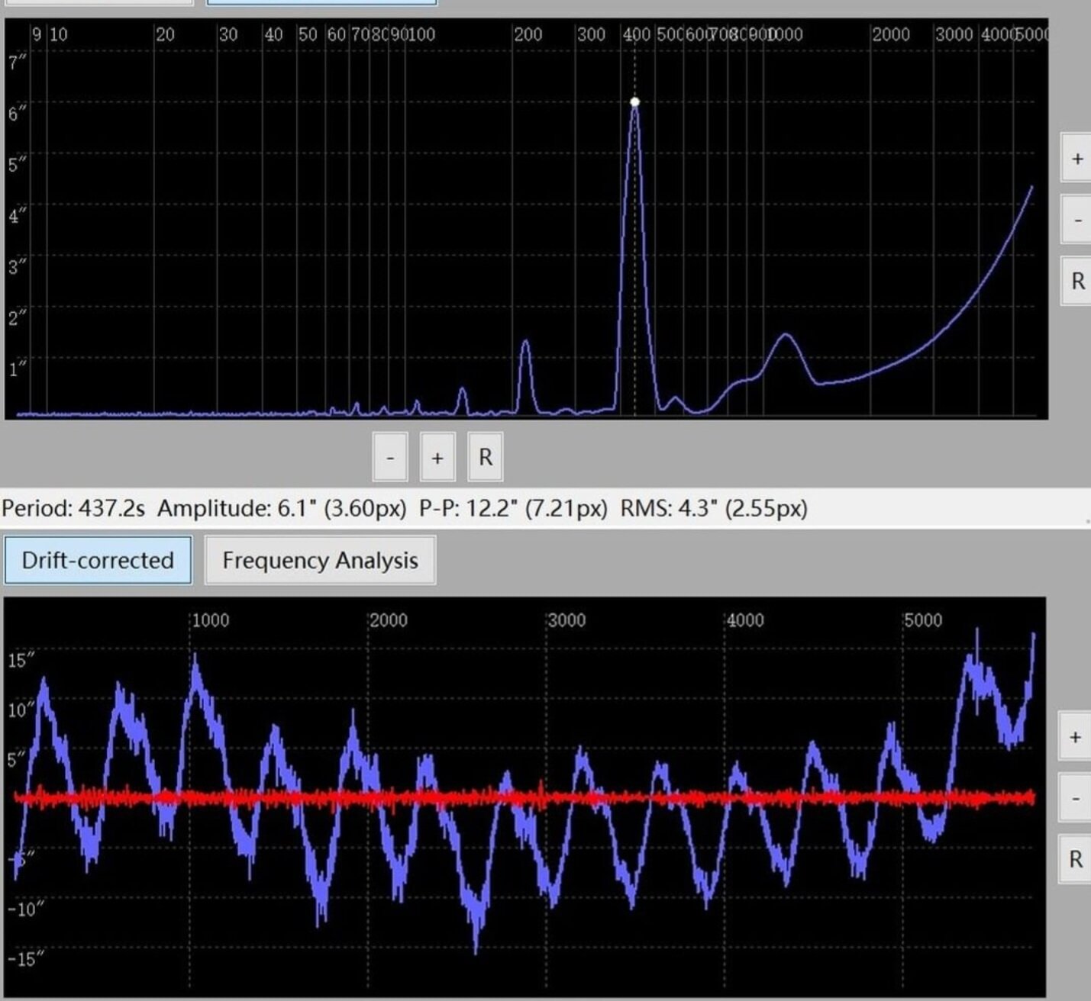Click the -15" label on the drift-corrected graph
Screen dimensions: 1091x1001
click(x=26, y=959)
